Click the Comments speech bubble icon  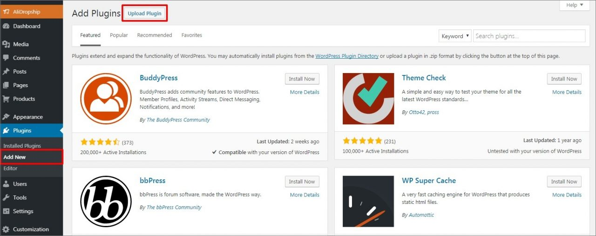click(x=6, y=58)
